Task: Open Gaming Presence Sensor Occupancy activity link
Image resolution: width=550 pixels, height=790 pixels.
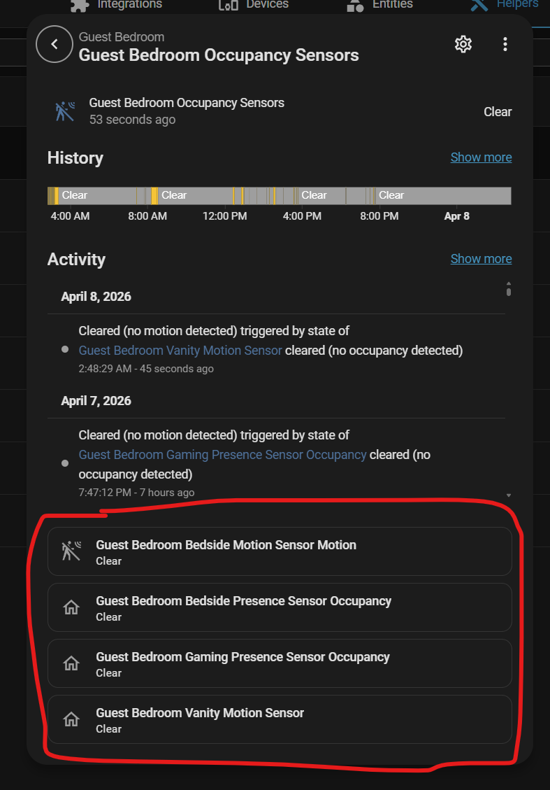Action: (222, 455)
